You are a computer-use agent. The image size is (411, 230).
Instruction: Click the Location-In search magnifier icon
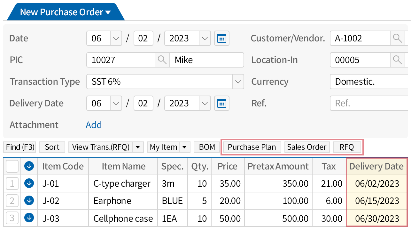(x=397, y=60)
